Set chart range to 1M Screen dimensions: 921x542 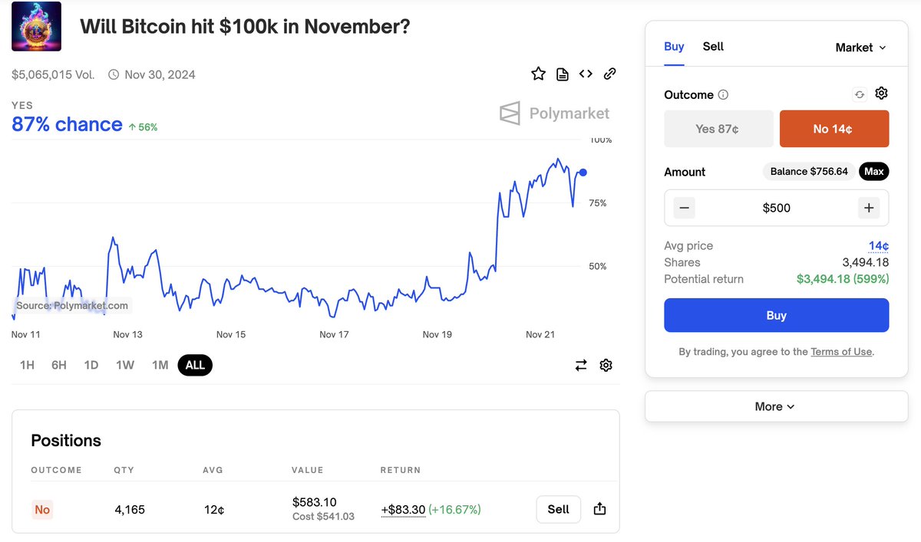pyautogui.click(x=160, y=365)
